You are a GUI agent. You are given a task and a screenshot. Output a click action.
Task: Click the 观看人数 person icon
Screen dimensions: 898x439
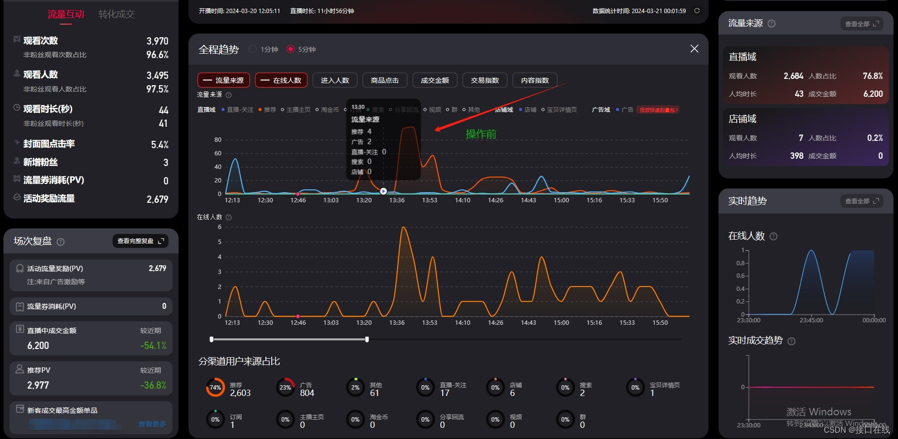coord(17,73)
